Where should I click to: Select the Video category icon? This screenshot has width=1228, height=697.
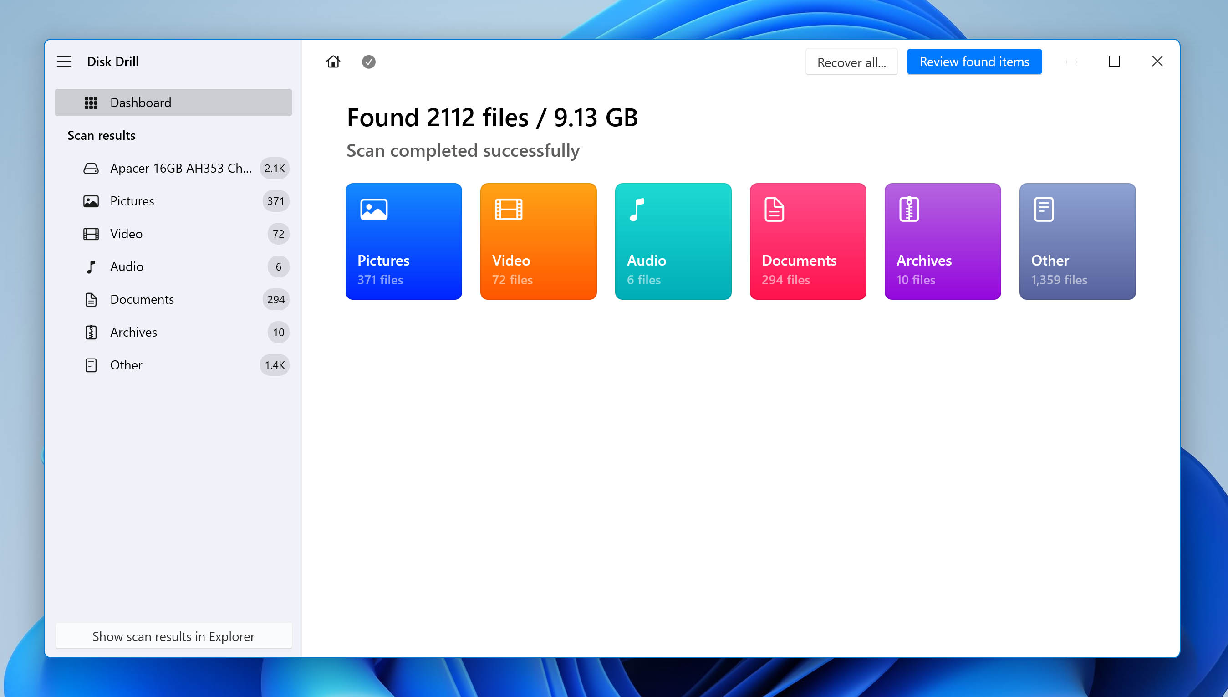point(507,209)
